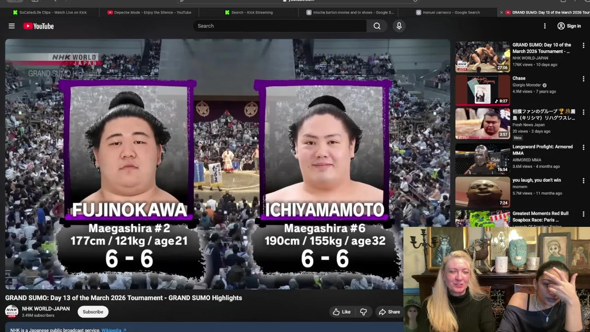Click the 'Chase' video title
Viewport: 590px width, 332px height.
tap(519, 78)
